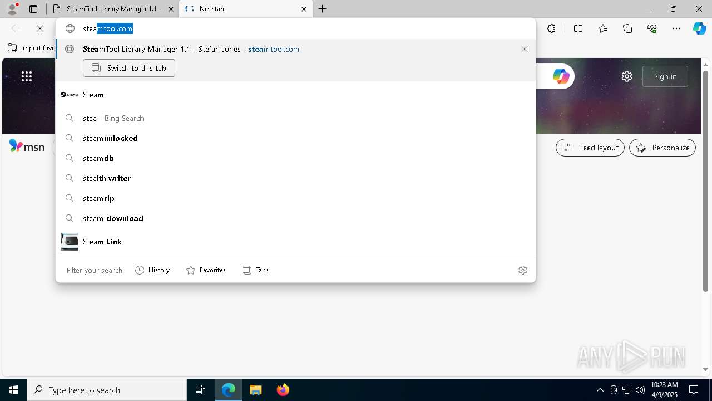This screenshot has height=401, width=712.
Task: Open the tab actions menu icon
Action: tap(33, 9)
